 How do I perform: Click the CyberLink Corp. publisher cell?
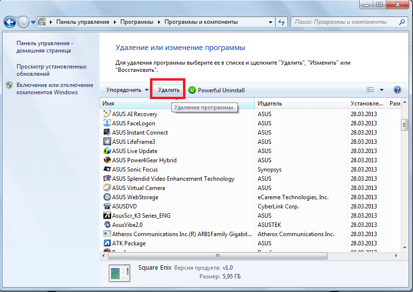click(x=278, y=206)
